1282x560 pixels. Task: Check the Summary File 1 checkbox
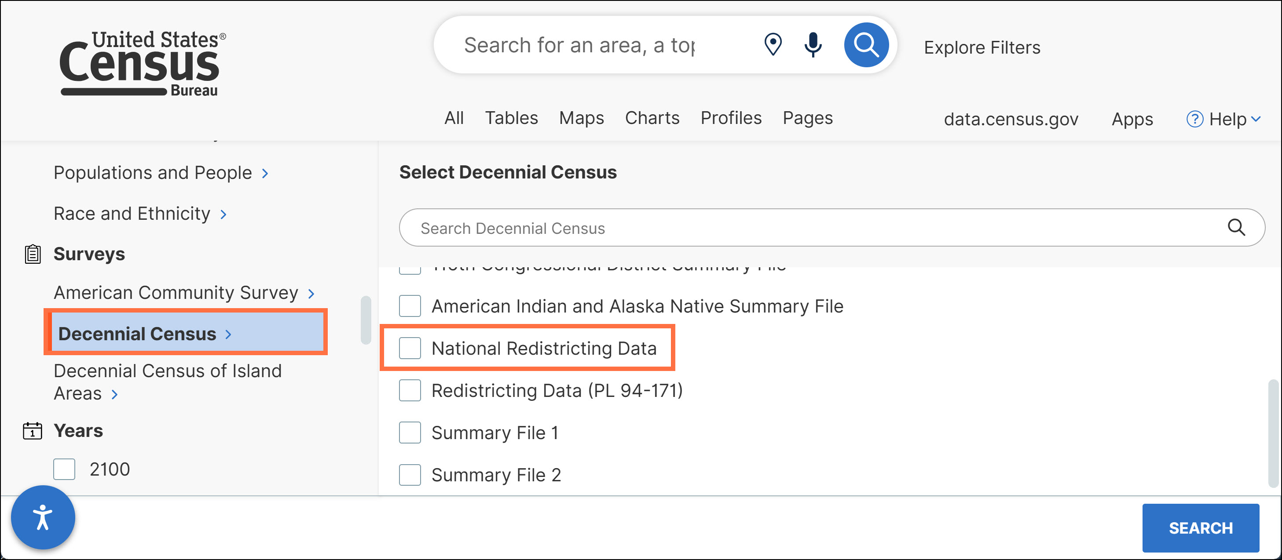click(x=410, y=433)
